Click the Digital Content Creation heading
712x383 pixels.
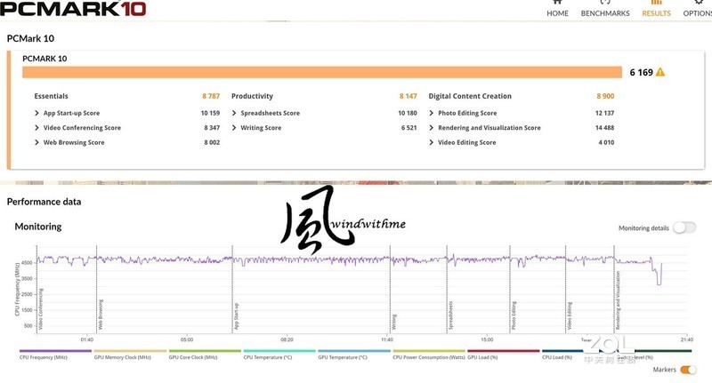click(x=470, y=96)
